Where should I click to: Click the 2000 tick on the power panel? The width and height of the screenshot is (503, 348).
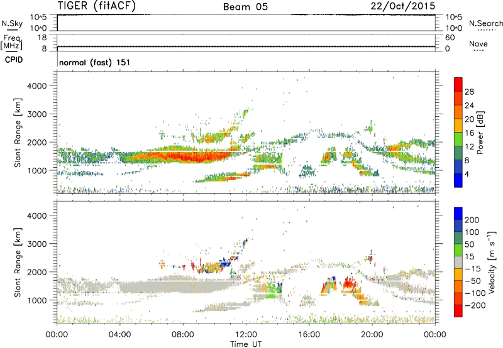(x=37, y=142)
